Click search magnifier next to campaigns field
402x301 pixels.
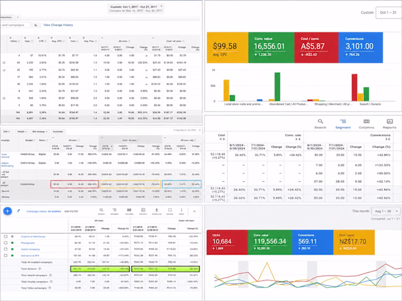click(36, 25)
